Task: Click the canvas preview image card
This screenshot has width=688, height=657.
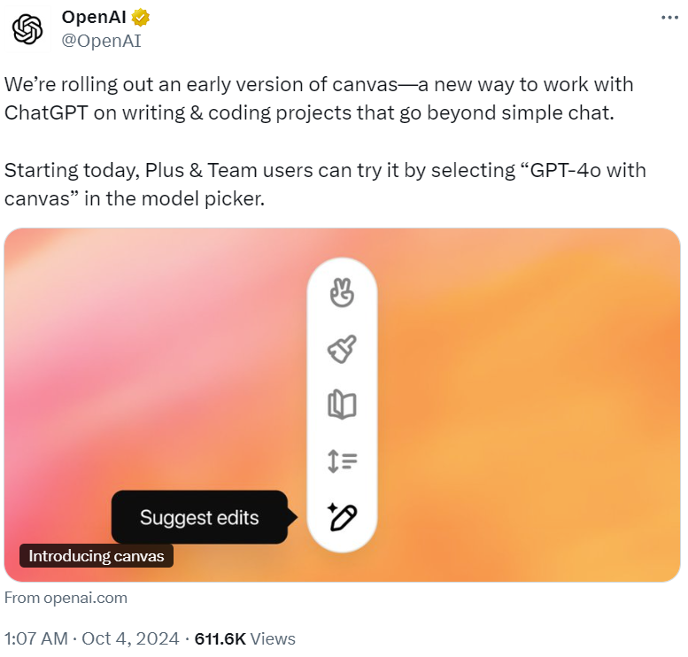Action: [343, 405]
